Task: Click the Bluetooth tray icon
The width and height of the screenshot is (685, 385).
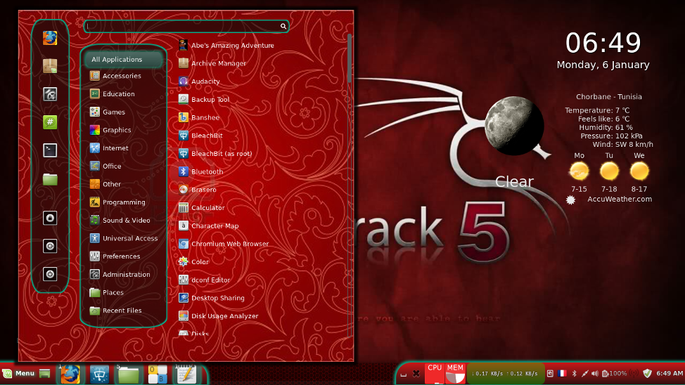Action: tap(574, 374)
